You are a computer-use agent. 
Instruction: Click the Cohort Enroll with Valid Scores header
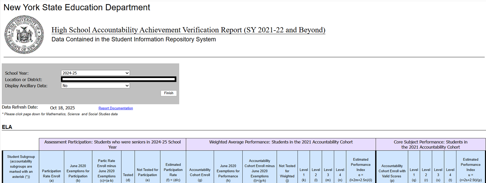(392, 167)
